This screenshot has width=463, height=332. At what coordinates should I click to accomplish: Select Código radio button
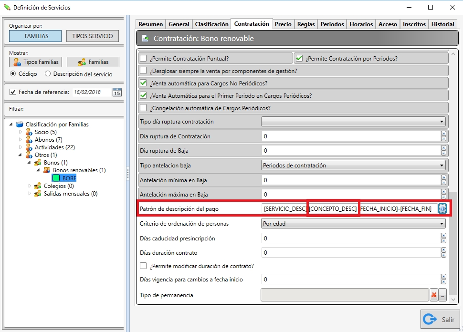click(x=13, y=74)
